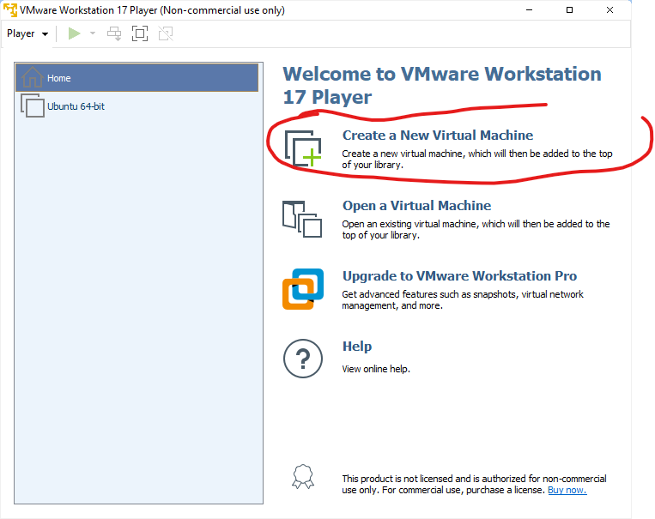Click the Create a New Virtual Machine heading
655x519 pixels.
437,136
